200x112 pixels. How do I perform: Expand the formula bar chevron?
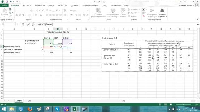click(198, 24)
